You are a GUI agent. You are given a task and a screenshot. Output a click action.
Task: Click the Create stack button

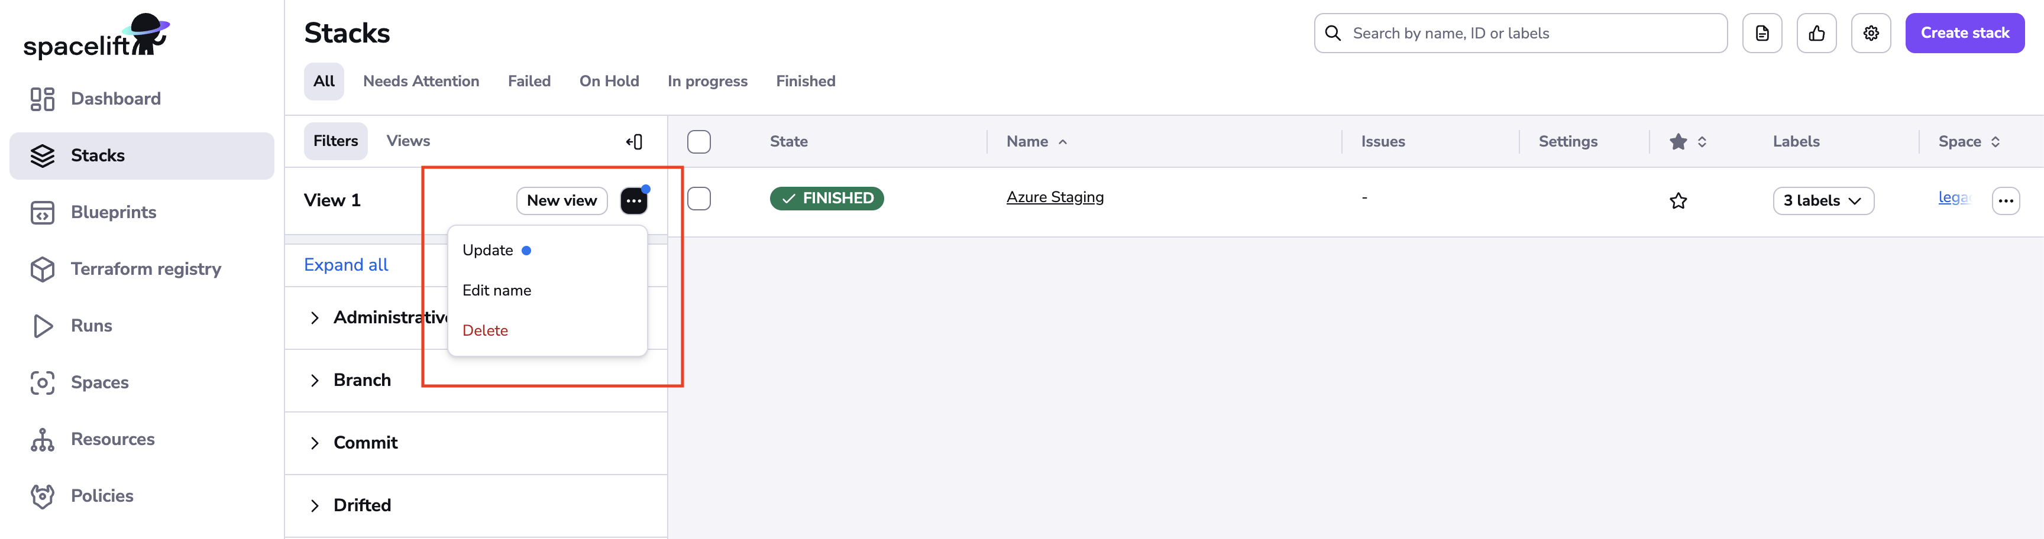pos(1964,33)
